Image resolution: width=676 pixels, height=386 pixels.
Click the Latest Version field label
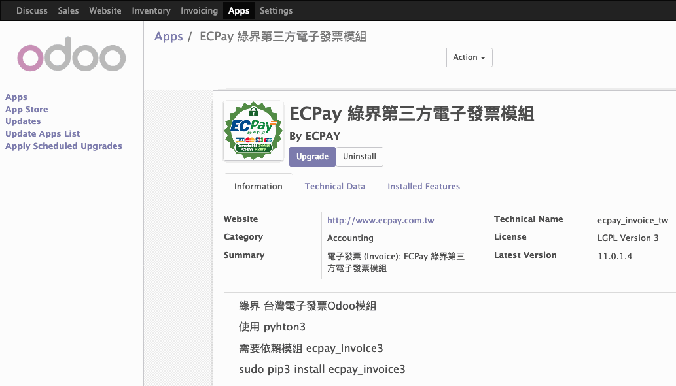point(525,255)
